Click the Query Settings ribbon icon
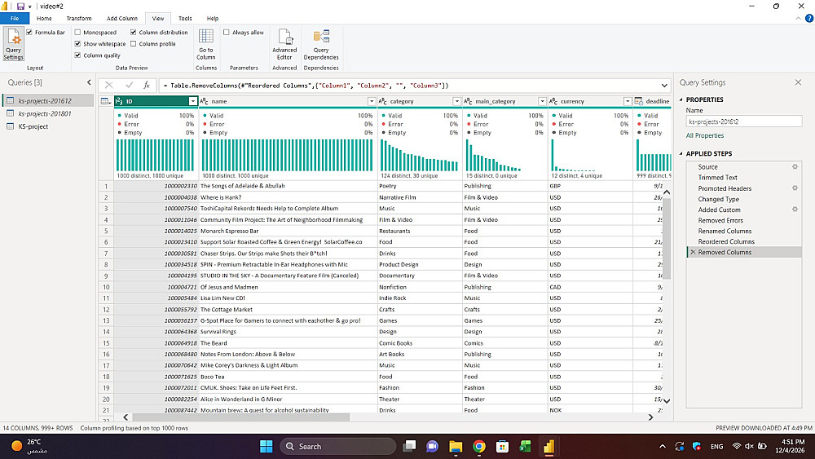This screenshot has height=459, width=815. tap(14, 45)
